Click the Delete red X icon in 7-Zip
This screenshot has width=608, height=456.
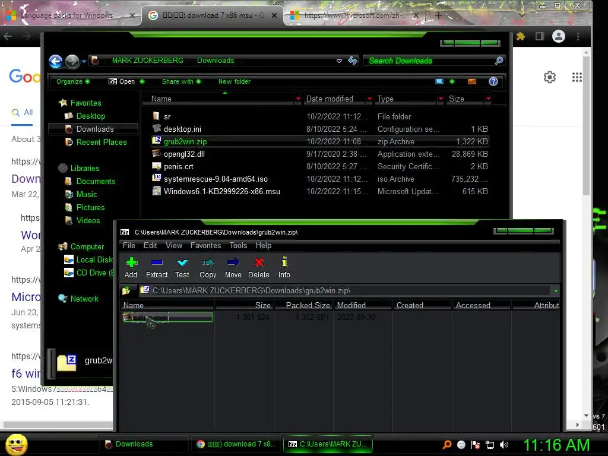click(x=259, y=262)
